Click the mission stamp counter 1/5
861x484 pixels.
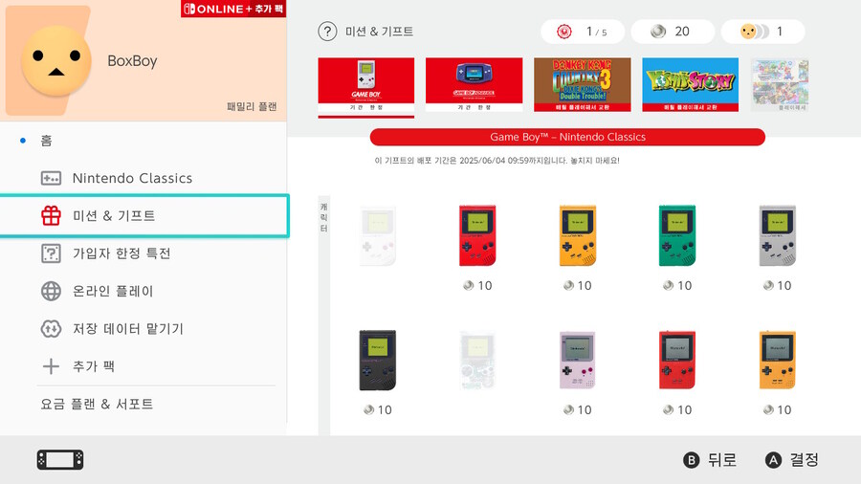[x=583, y=32]
